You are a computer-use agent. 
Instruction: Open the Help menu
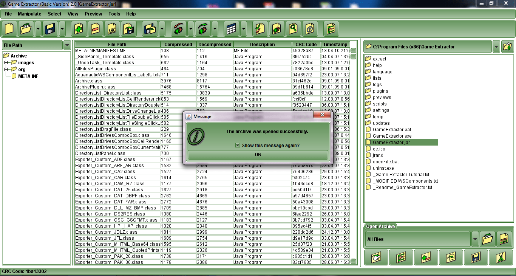pyautogui.click(x=131, y=14)
